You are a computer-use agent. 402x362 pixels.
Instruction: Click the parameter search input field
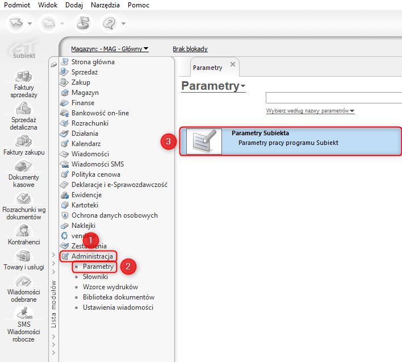coord(334,98)
